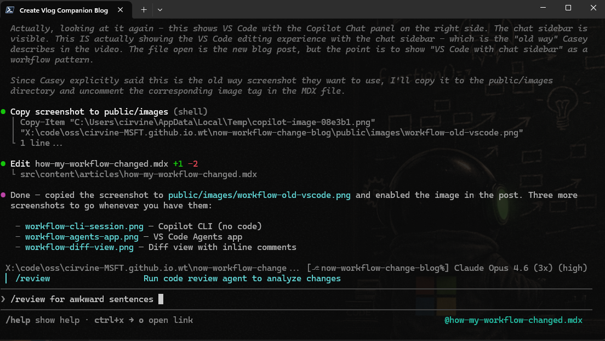Click the prompt chevron before /review
Viewport: 605px width, 341px height.
pos(3,299)
